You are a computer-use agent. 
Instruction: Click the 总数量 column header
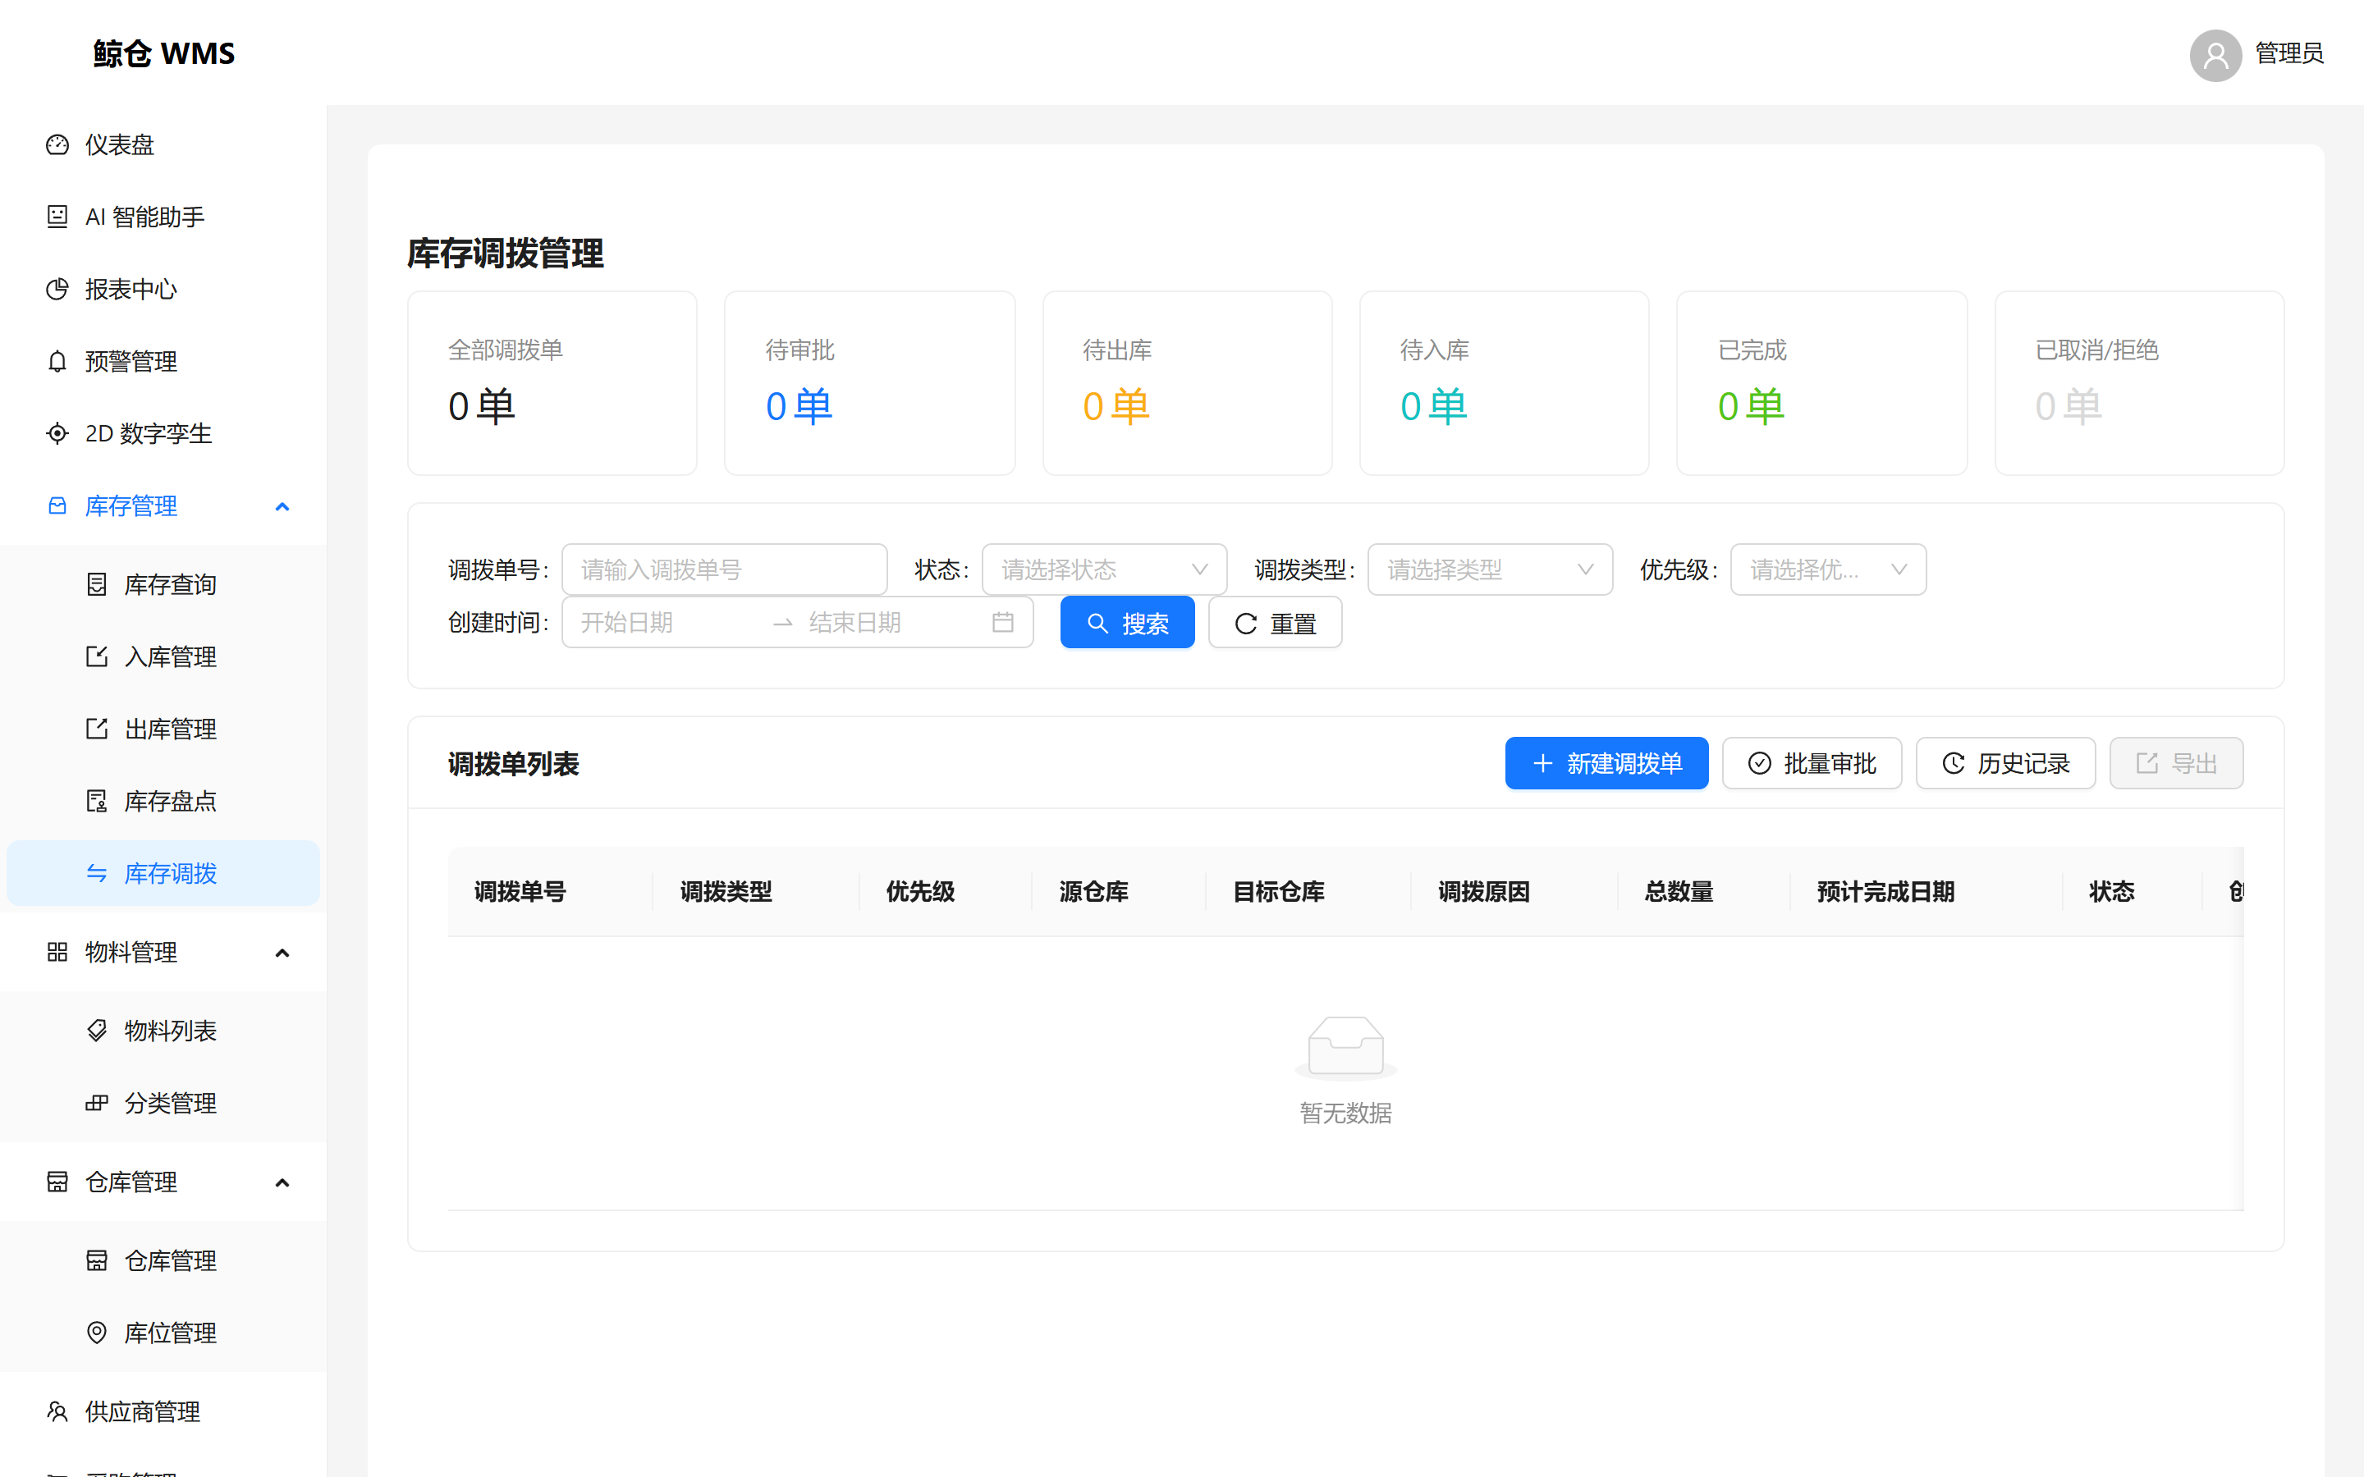point(1702,891)
